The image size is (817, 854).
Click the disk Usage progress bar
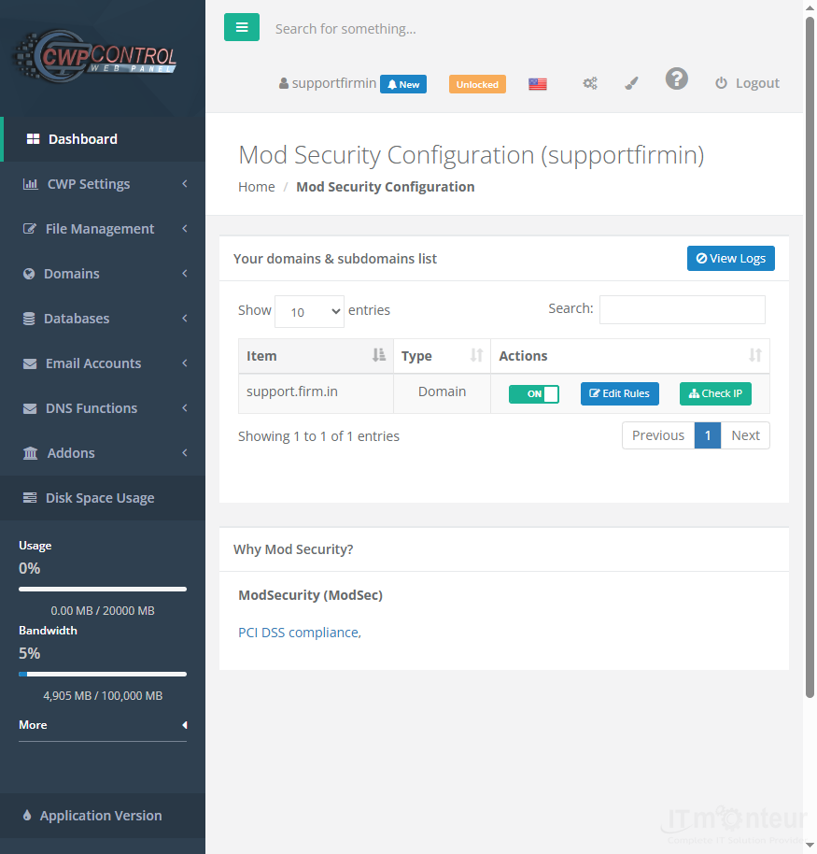point(103,590)
